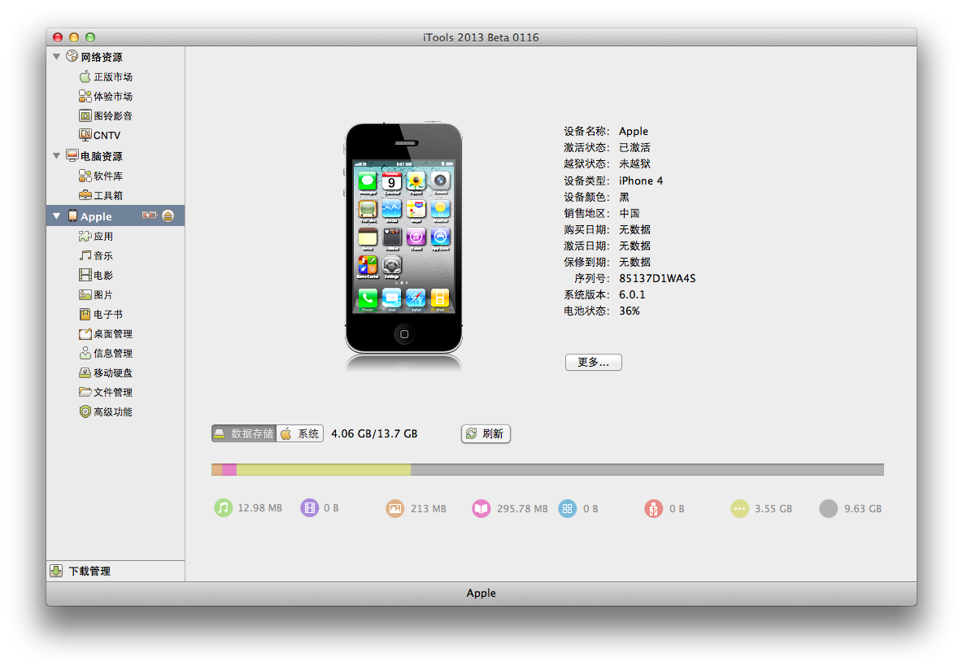Click the system version 6.0.1
Viewport: 963px width, 670px height.
click(632, 295)
